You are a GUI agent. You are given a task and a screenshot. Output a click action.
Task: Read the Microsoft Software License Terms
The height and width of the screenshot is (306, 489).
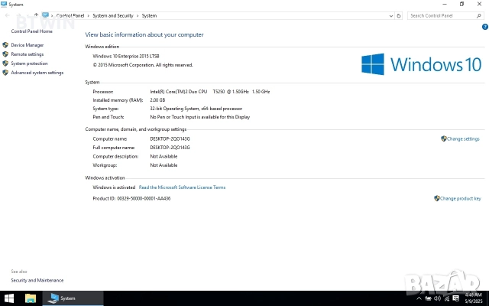coord(182,187)
